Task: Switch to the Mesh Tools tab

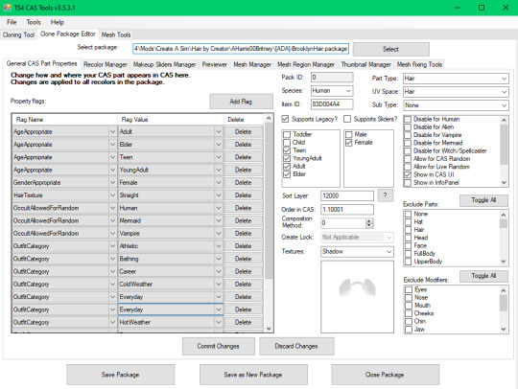Action: 116,34
